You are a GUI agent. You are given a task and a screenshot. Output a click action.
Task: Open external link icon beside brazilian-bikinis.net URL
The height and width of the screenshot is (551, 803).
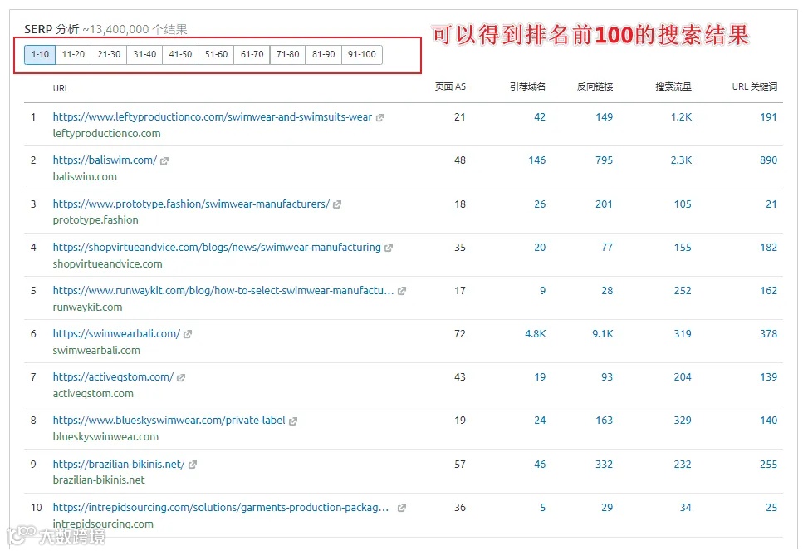[x=193, y=465]
